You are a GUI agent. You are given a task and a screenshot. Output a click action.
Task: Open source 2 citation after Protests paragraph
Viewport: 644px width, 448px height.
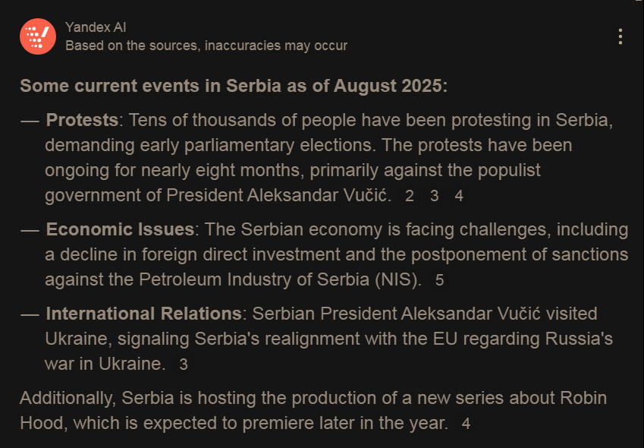[410, 196]
